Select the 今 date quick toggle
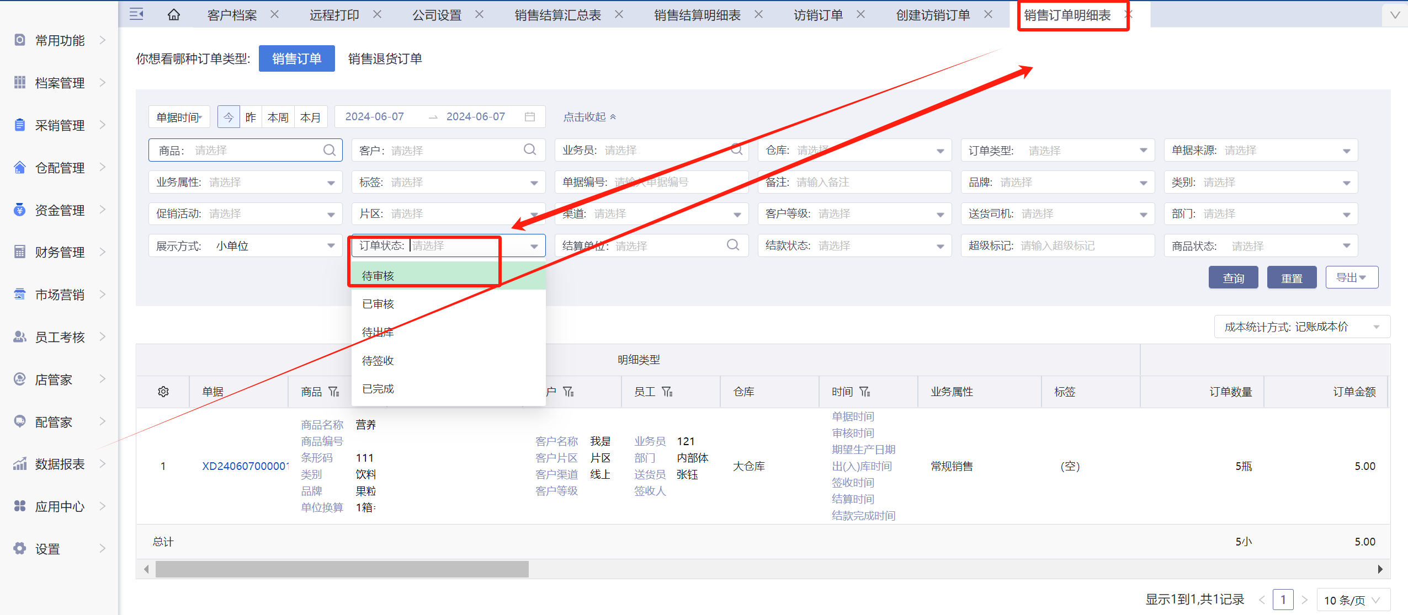The width and height of the screenshot is (1408, 615). pos(229,117)
